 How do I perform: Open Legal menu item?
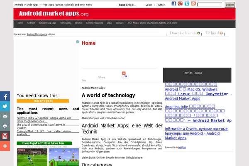[x=110, y=23]
